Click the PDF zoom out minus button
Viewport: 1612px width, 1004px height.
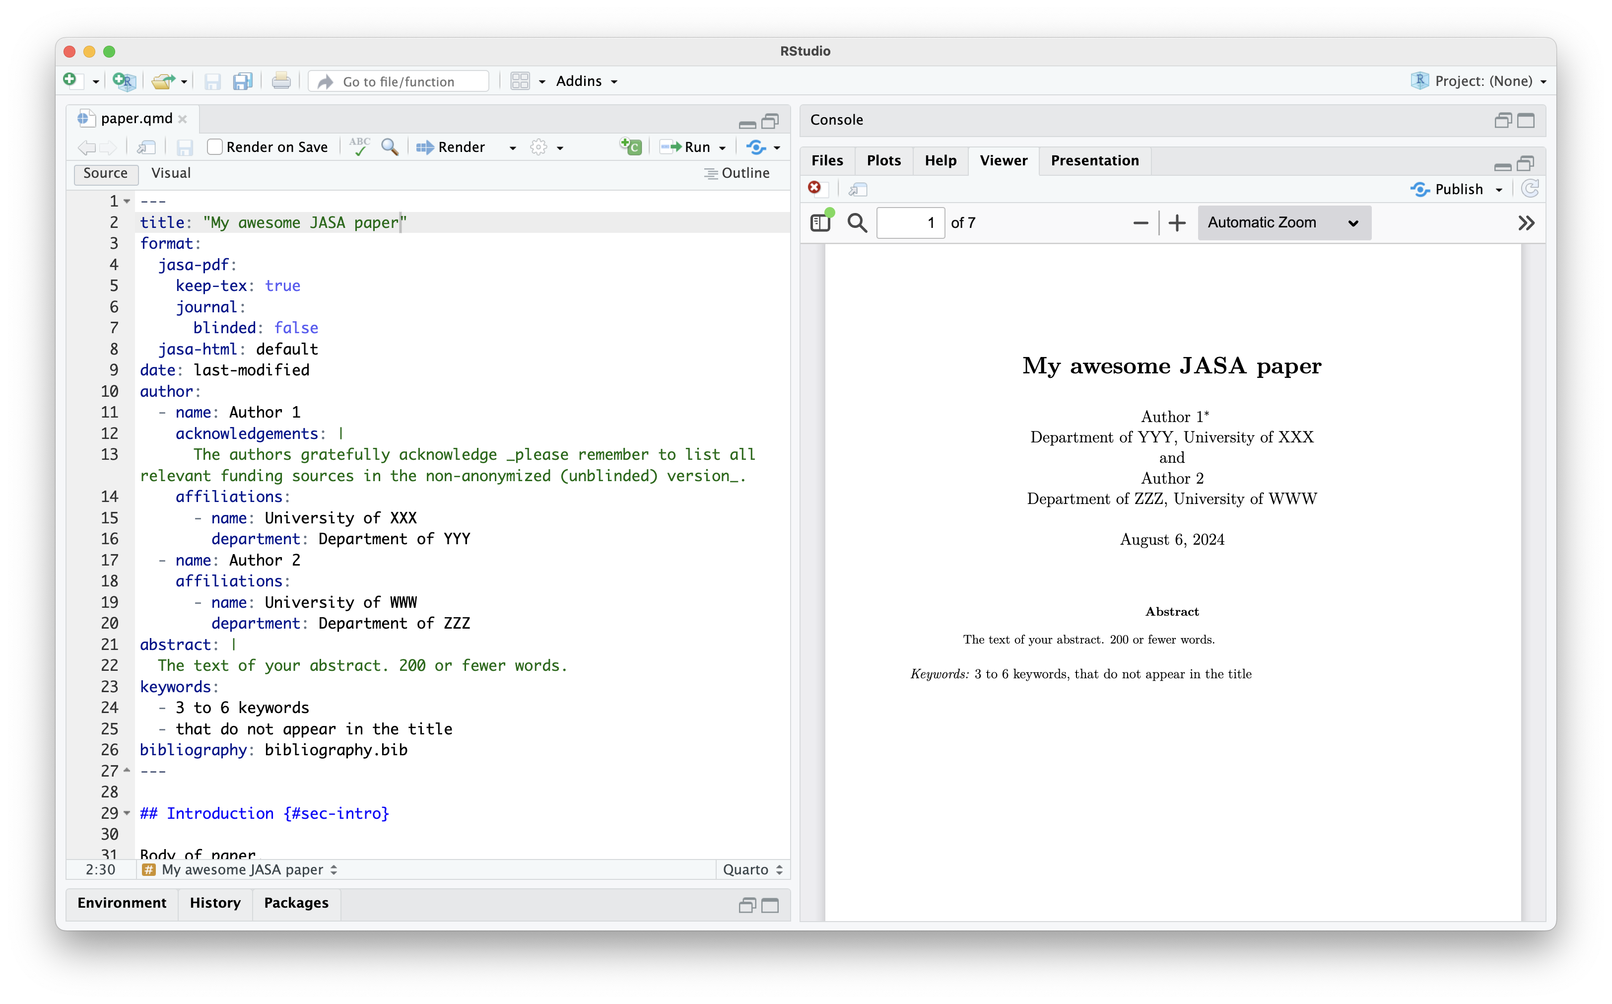pyautogui.click(x=1140, y=222)
